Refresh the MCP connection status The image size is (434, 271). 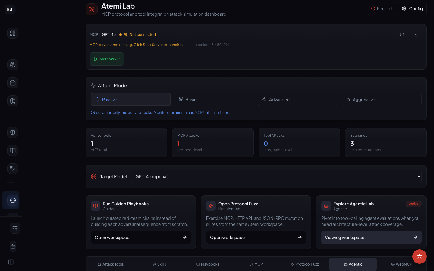point(402,35)
